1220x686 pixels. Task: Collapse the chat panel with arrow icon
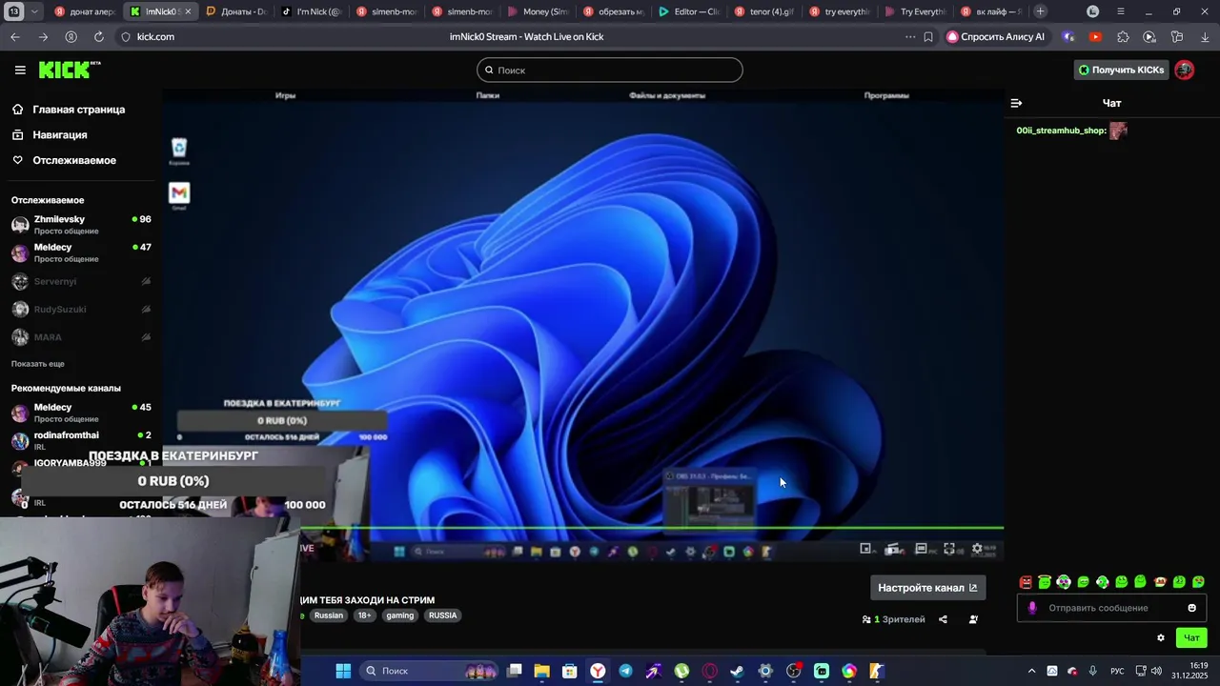pos(1016,103)
